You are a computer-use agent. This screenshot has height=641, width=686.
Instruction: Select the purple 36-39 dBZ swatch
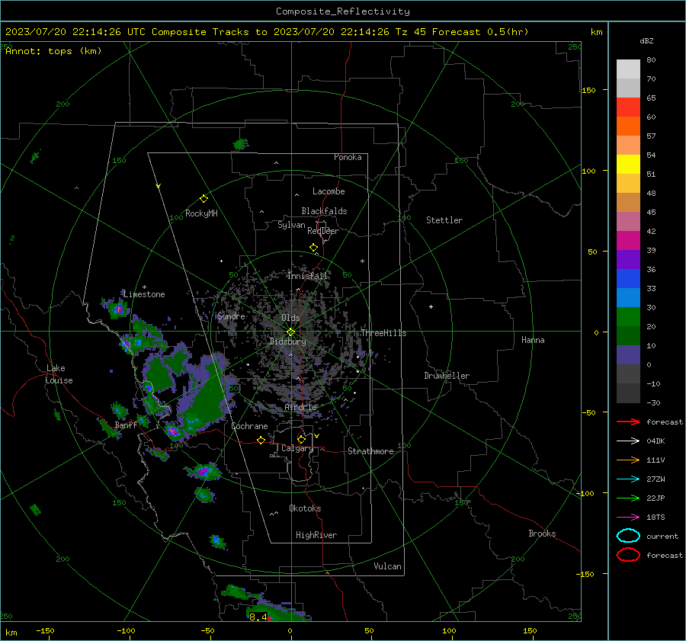tap(628, 259)
